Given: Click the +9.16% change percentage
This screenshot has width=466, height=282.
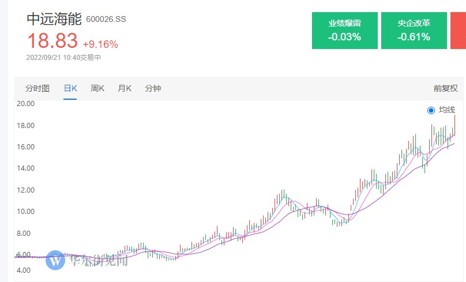Looking at the screenshot, I should click(100, 44).
